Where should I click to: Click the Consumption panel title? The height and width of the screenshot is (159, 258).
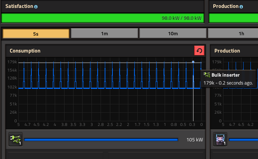[25, 51]
